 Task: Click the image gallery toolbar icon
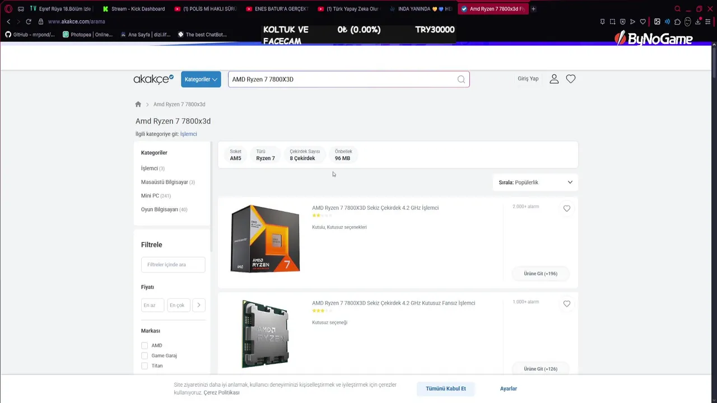657,21
